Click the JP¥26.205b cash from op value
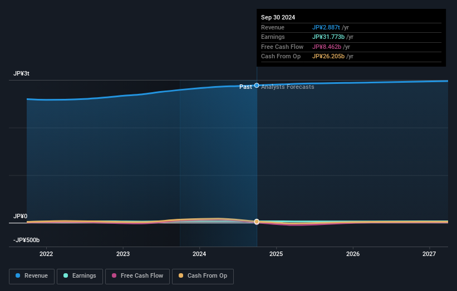The image size is (457, 291). point(328,57)
